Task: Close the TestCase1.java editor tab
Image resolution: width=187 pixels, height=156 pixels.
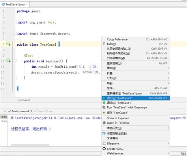Action: (x=27, y=4)
